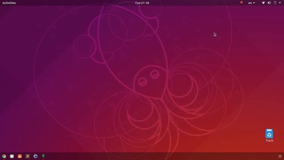This screenshot has height=160, width=284.
Task: Click the red recording indicator in the top bar
Action: click(241, 3)
